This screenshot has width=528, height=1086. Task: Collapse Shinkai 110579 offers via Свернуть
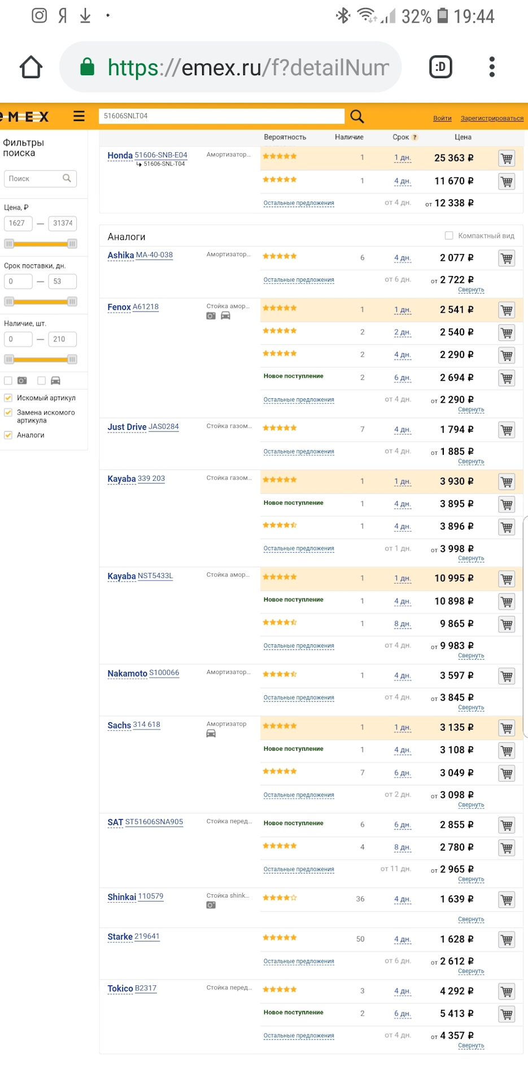point(471,919)
